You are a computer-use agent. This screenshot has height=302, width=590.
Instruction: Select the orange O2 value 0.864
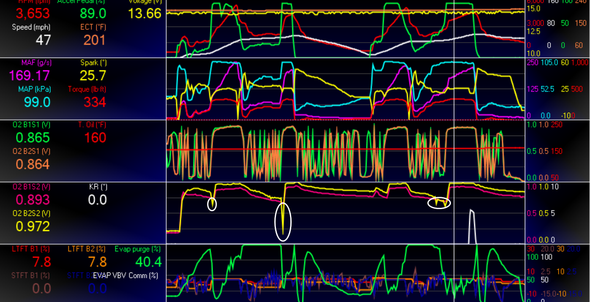click(x=33, y=164)
